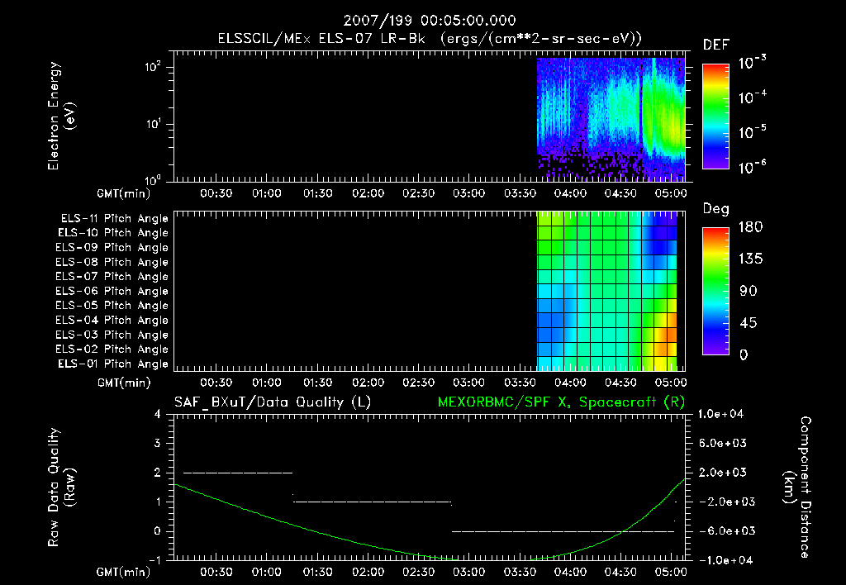Click the SAF_BXuT/Data Quality (L) legend label
The height and width of the screenshot is (585, 846).
pyautogui.click(x=273, y=402)
